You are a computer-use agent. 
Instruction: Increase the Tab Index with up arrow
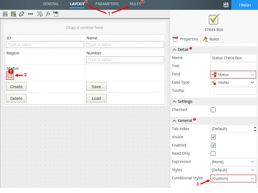pyautogui.click(x=255, y=127)
